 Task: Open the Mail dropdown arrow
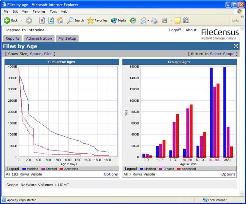coord(148,20)
